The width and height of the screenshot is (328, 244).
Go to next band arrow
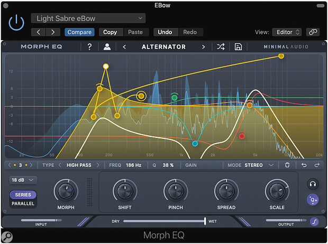[31, 165]
